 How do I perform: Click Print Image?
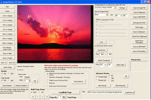(139, 27)
